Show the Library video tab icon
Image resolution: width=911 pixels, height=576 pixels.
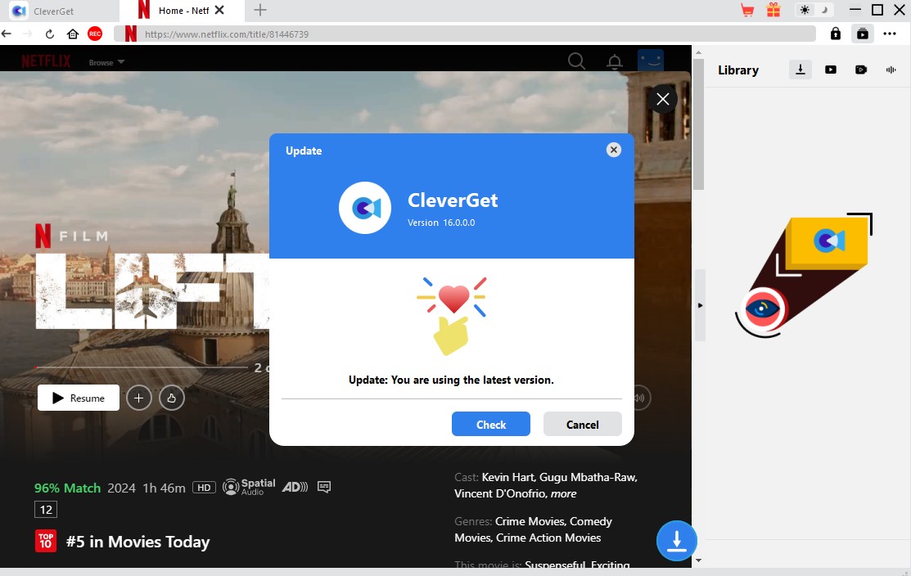pyautogui.click(x=831, y=70)
